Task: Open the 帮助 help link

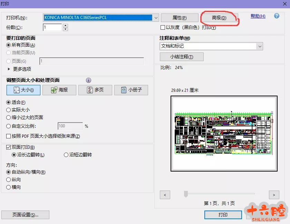Action: 258,16
